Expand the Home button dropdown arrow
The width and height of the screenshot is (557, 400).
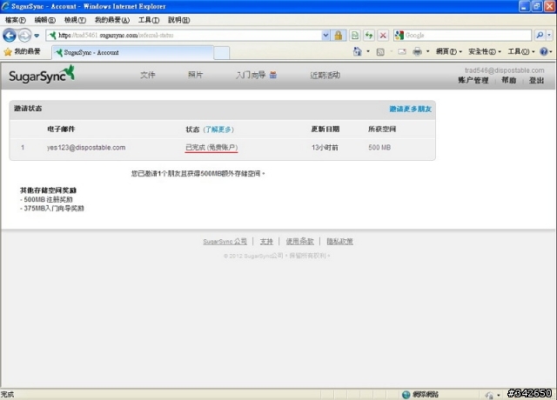click(368, 52)
